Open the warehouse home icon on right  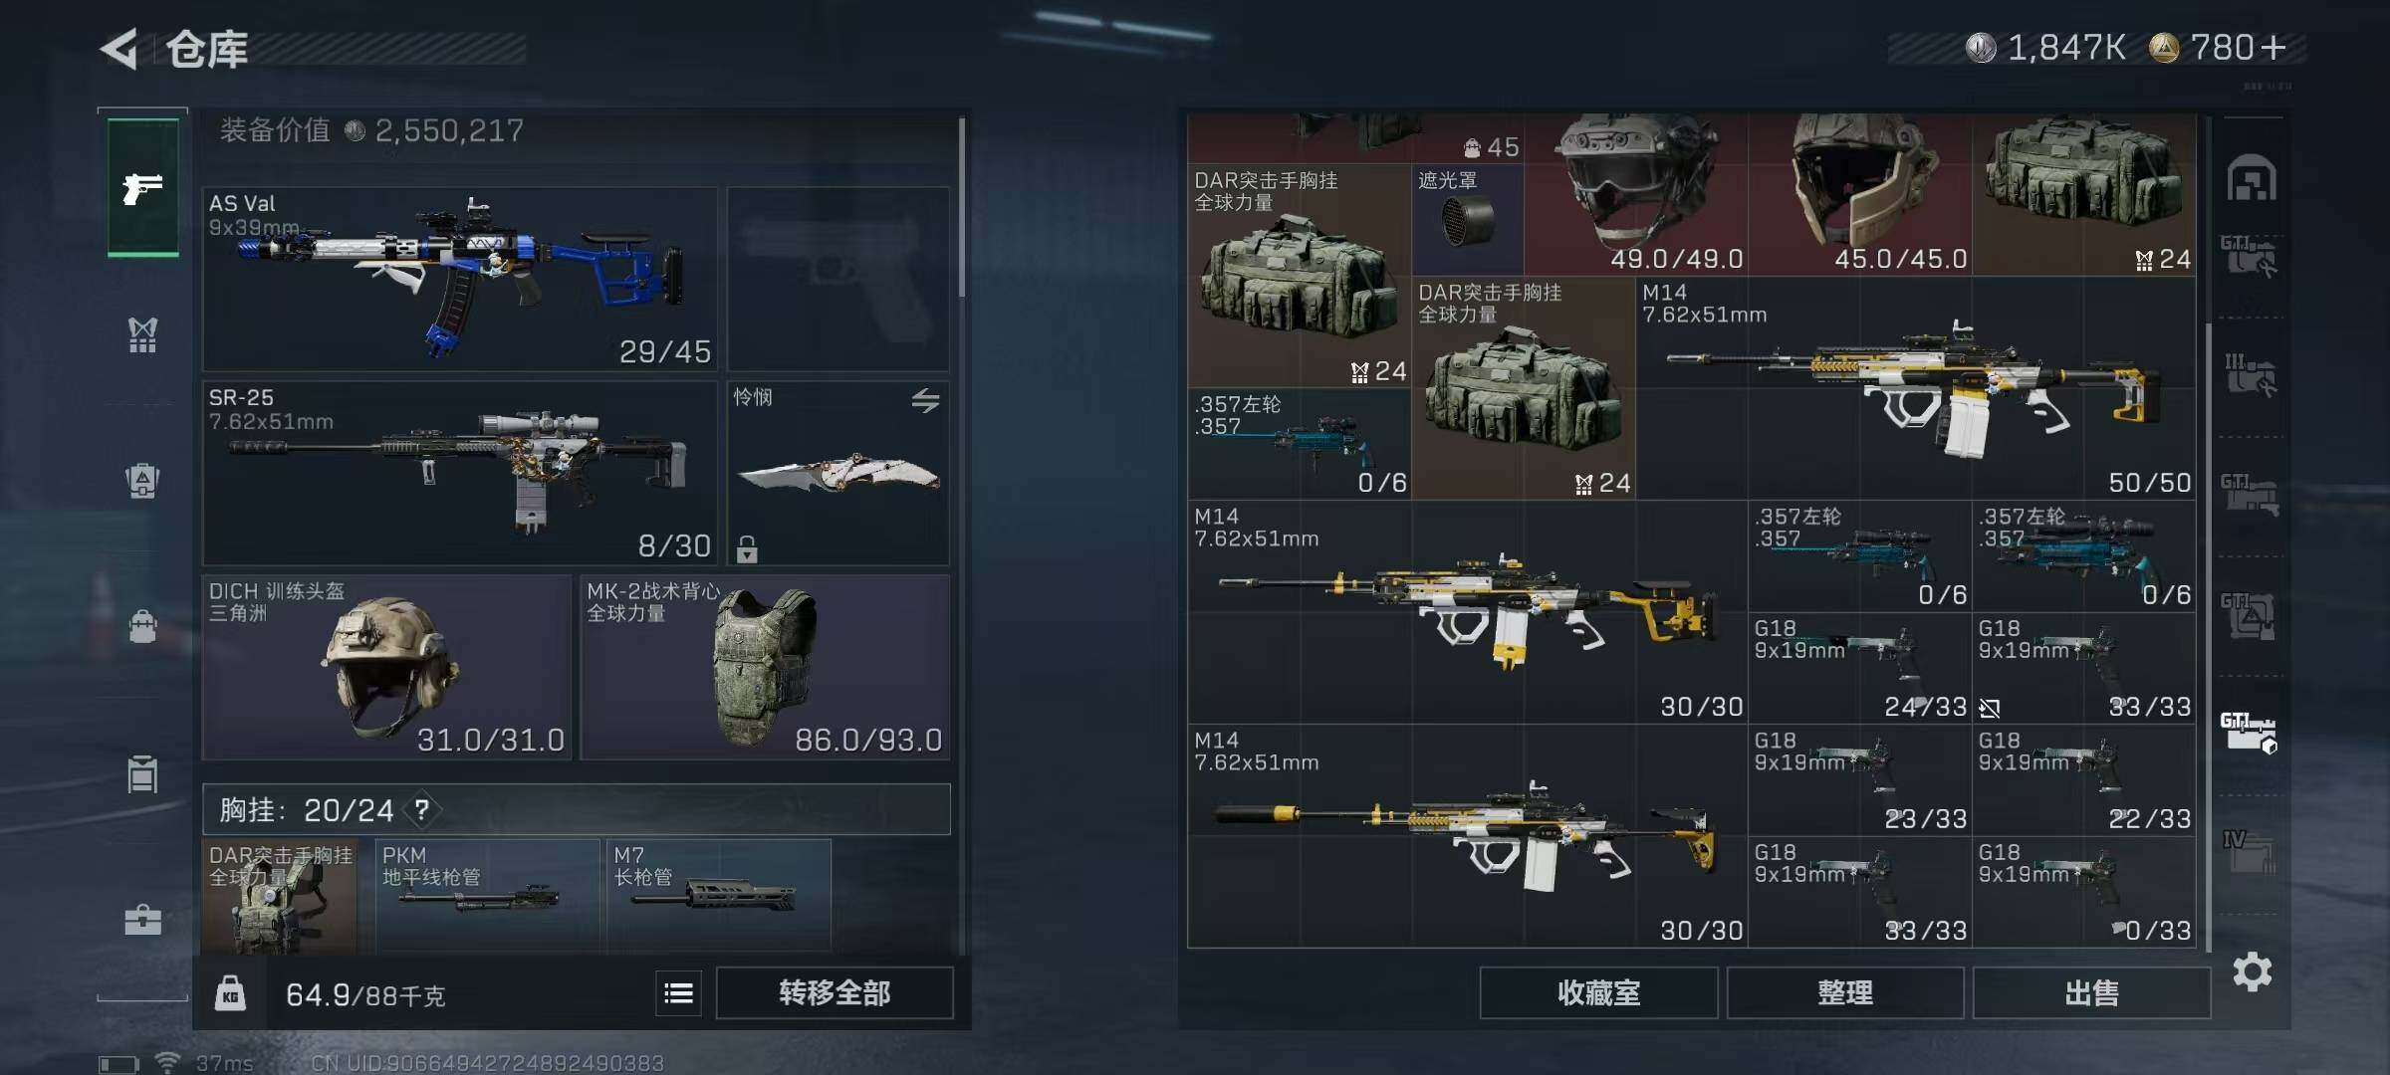(x=2252, y=179)
